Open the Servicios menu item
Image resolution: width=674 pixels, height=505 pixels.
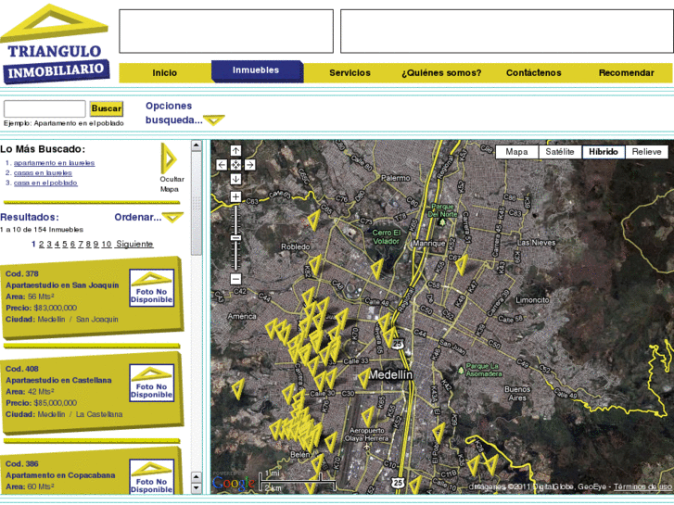pyautogui.click(x=350, y=72)
